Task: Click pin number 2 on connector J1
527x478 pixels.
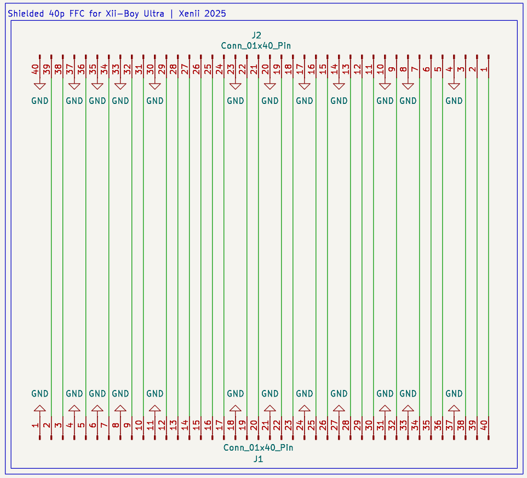Action: coord(47,425)
